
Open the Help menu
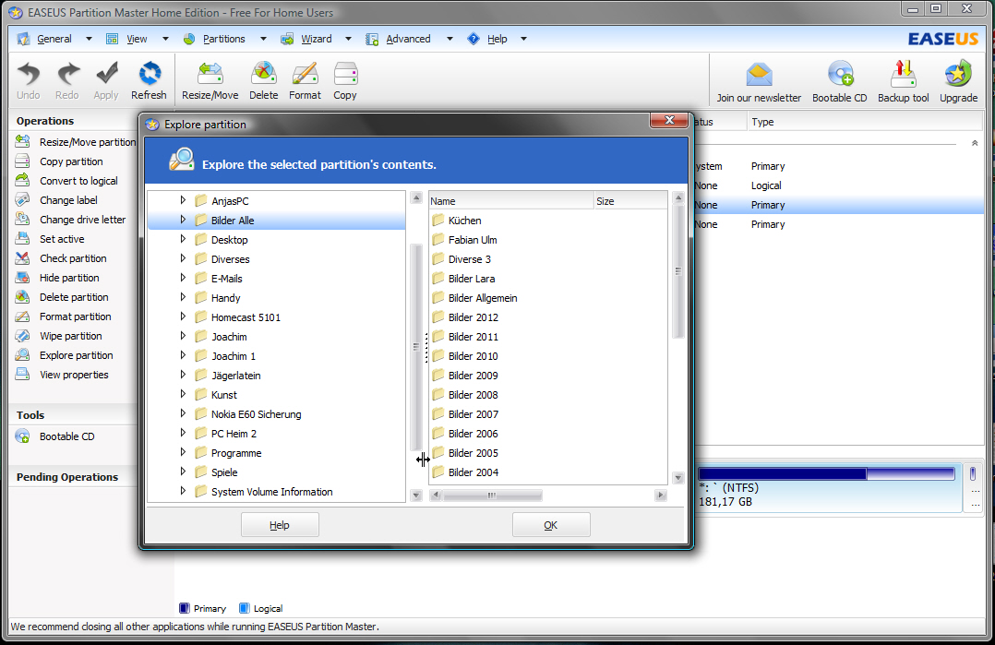pos(497,39)
